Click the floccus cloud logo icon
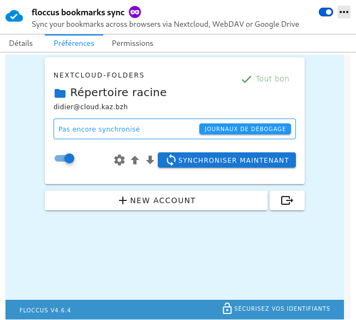This screenshot has height=320, width=356. pos(14,16)
